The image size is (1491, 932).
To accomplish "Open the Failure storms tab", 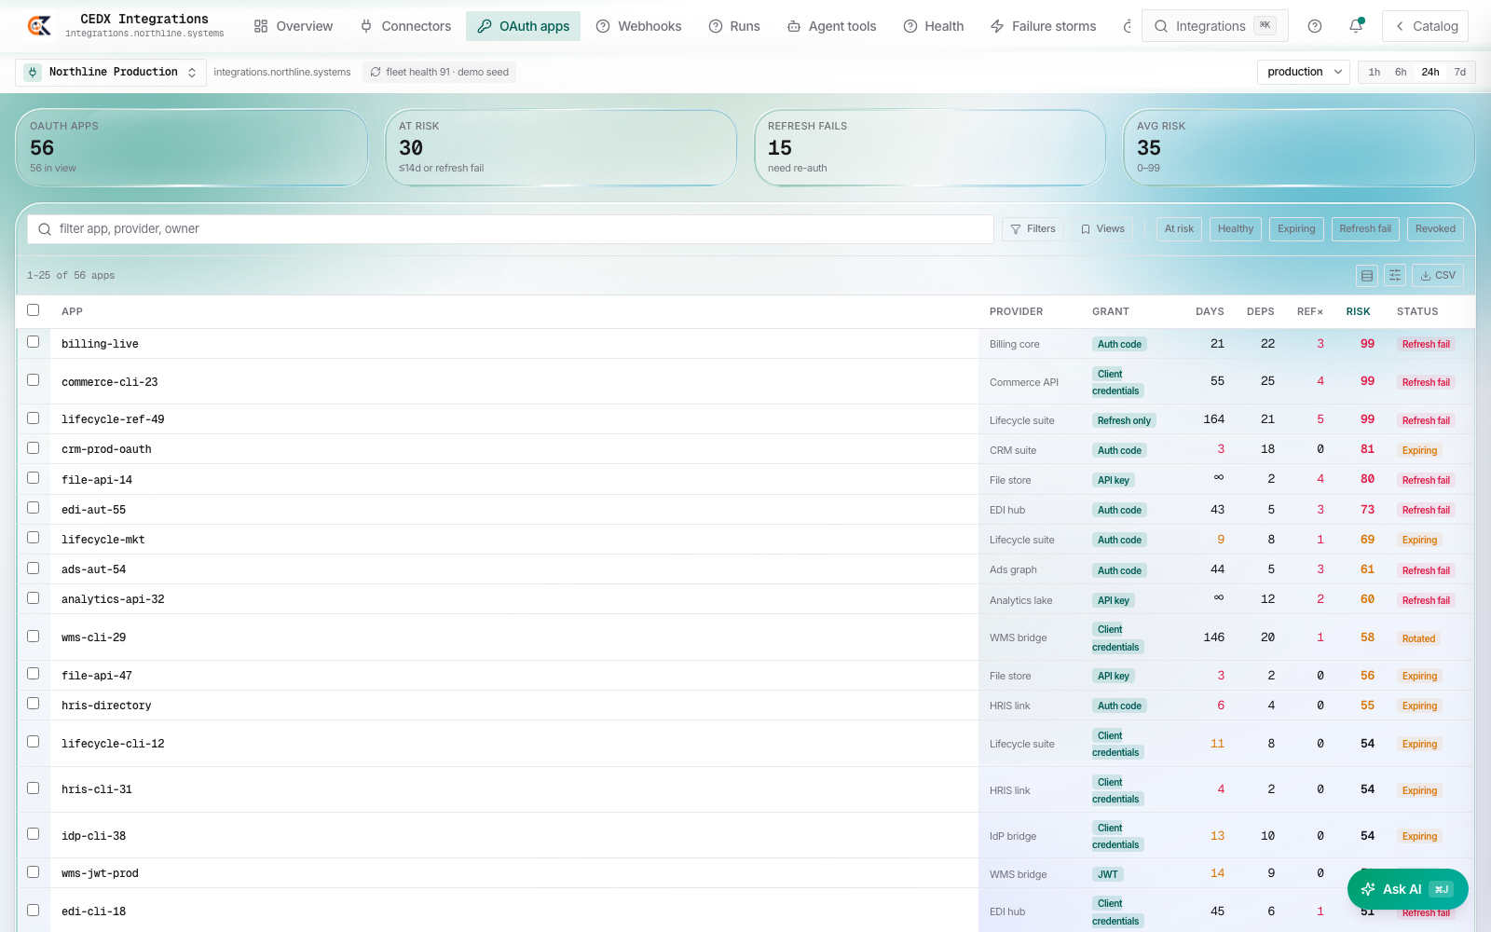I will [x=1044, y=26].
